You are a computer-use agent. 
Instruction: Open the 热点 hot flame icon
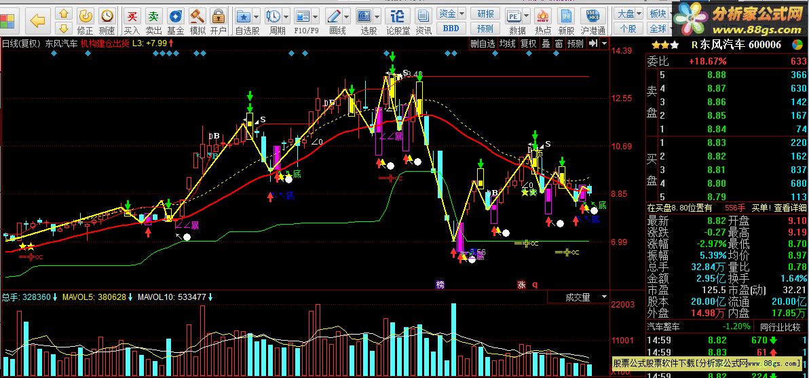click(543, 16)
